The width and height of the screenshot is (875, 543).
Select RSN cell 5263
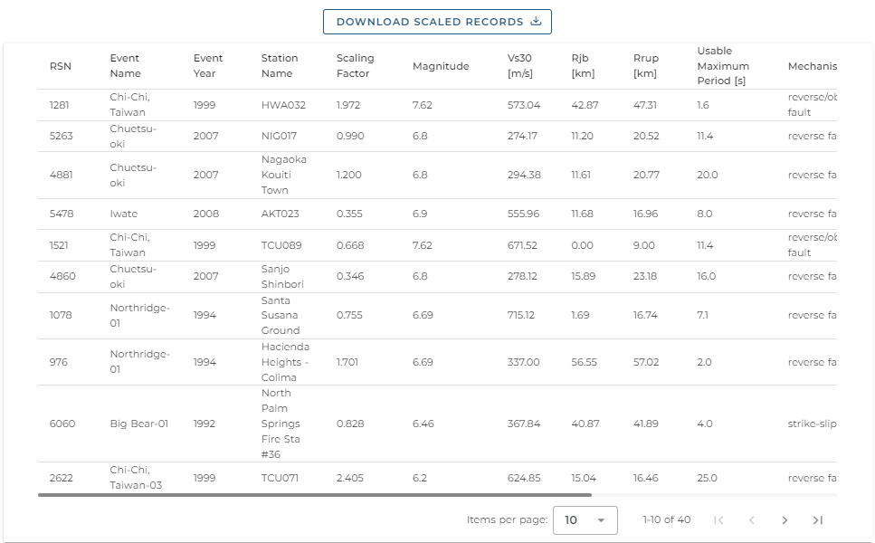[x=61, y=136]
